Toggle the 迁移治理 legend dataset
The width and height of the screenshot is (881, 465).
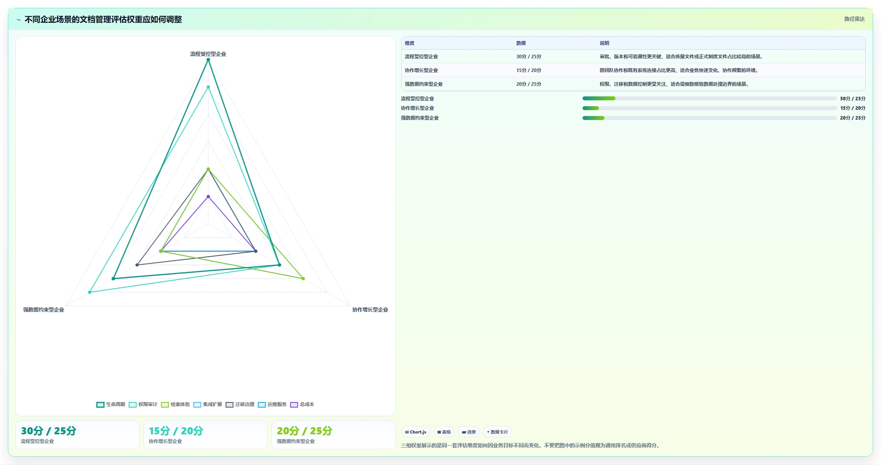pyautogui.click(x=240, y=404)
